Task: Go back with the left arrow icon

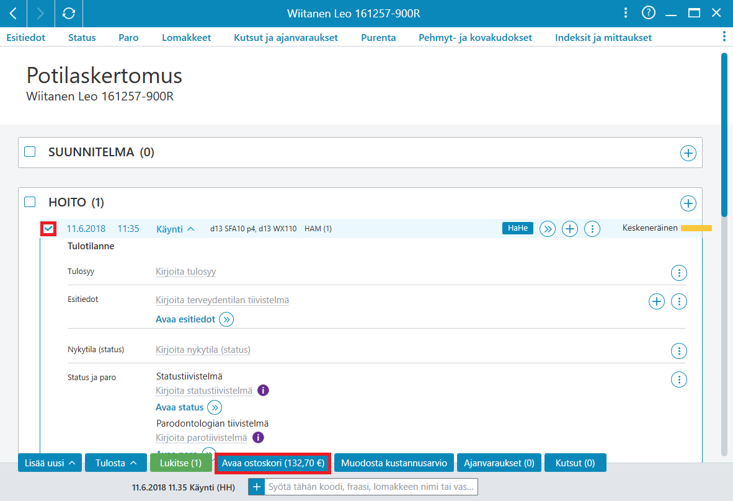Action: [14, 14]
